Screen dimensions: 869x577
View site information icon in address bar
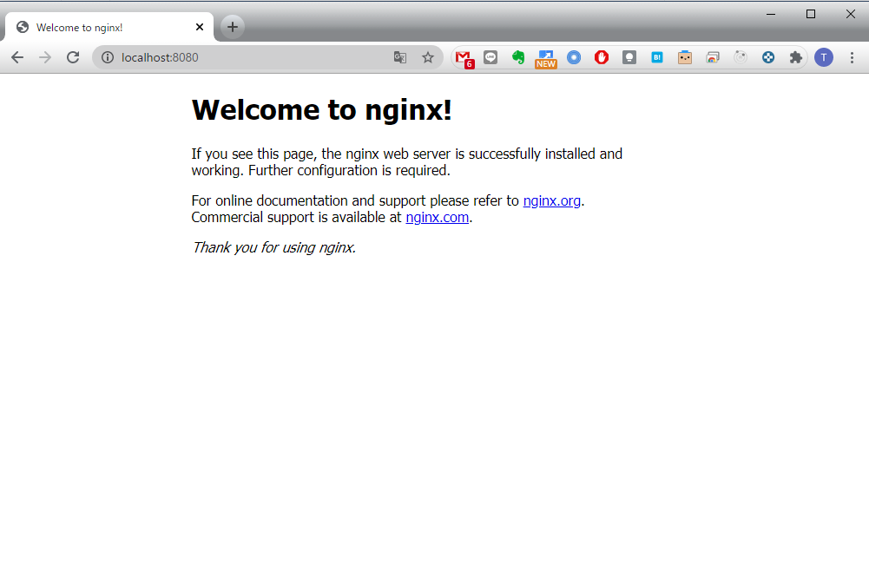[x=108, y=57]
